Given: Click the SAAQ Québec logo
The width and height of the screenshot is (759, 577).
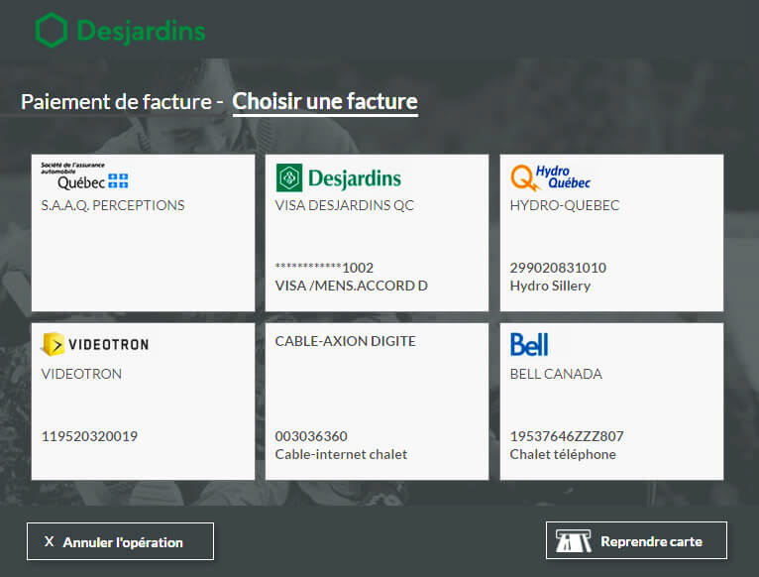Looking at the screenshot, I should [x=84, y=176].
